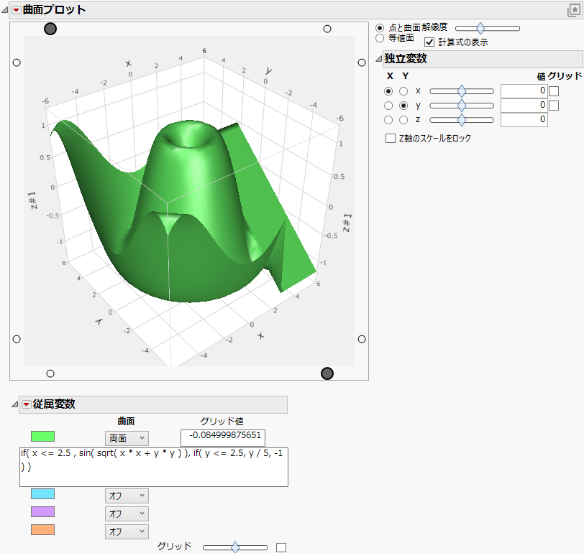The width and height of the screenshot is (584, 553).
Task: Click the hollow rotation circle at top-right of plot
Action: tap(327, 29)
